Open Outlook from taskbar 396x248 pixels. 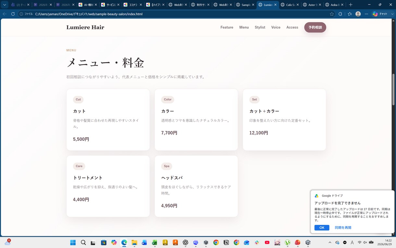[x=247, y=242]
